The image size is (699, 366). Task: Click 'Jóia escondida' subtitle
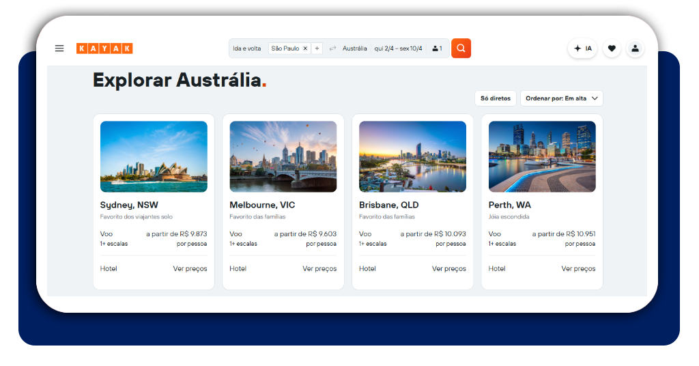509,216
